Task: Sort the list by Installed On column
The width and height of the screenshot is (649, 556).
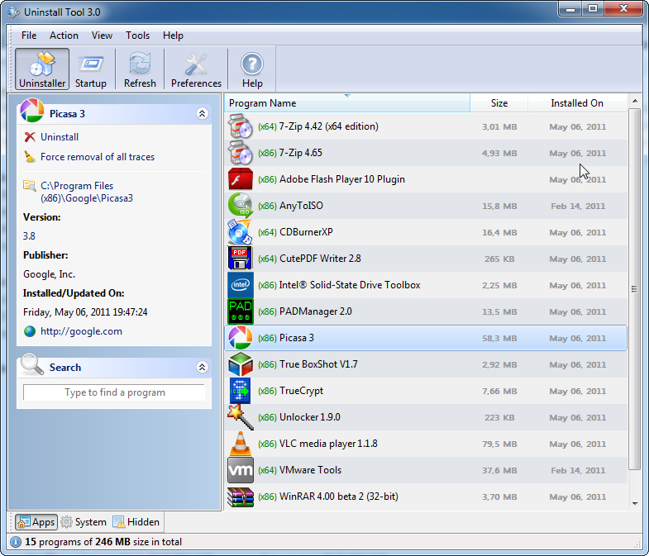Action: click(577, 103)
